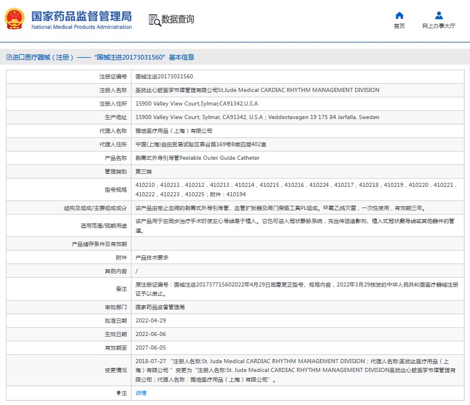The height and width of the screenshot is (405, 470).
Task: Click the 产品储存条件及有效期 label
Action: (99, 244)
